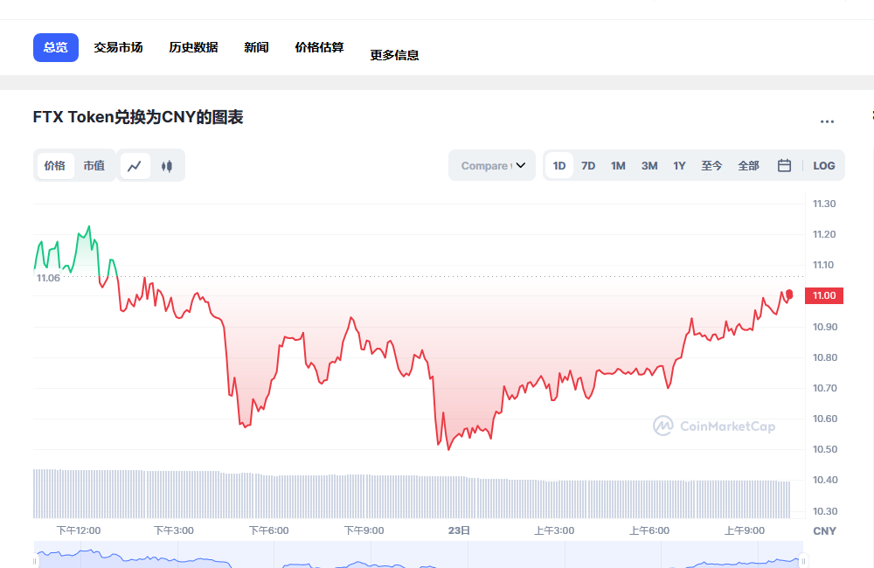This screenshot has height=568, width=874.
Task: Switch to line chart view
Action: (135, 165)
